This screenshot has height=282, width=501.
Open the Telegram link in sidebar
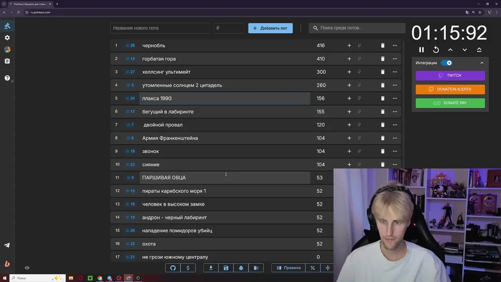[x=7, y=245]
